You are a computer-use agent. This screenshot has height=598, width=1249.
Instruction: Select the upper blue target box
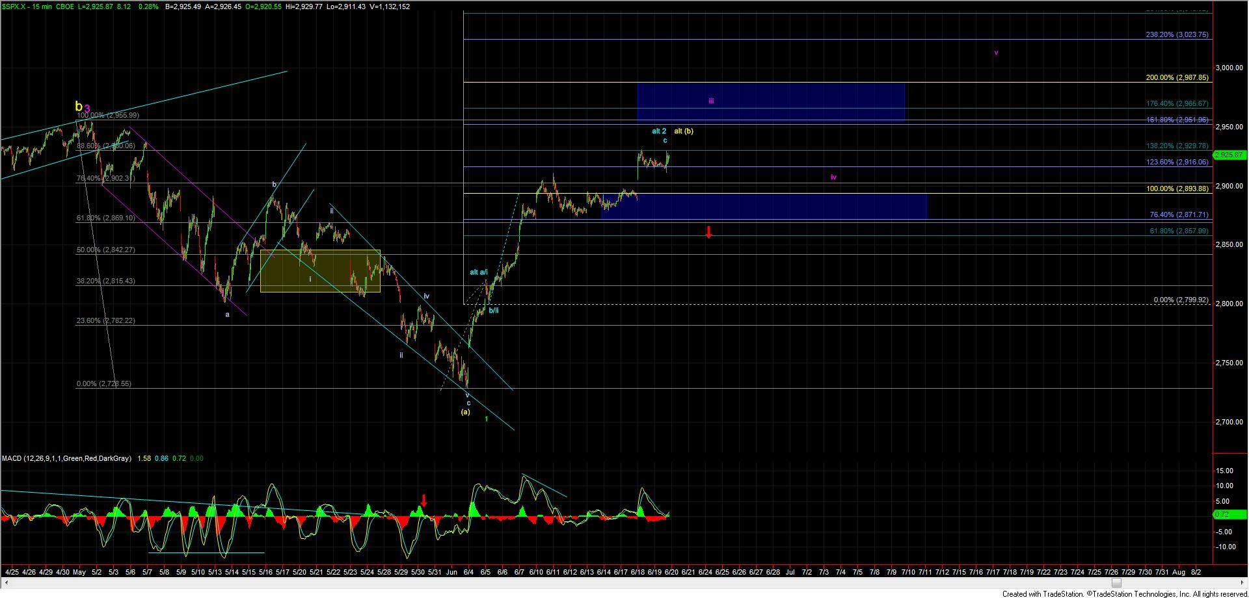[x=771, y=102]
